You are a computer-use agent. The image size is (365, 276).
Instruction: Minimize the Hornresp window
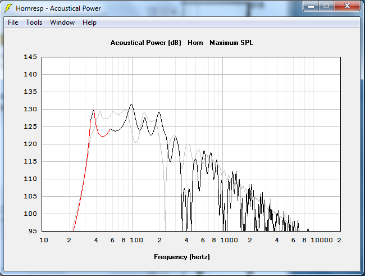click(x=311, y=6)
